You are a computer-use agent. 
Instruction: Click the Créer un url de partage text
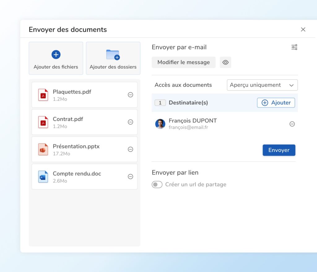(x=196, y=184)
